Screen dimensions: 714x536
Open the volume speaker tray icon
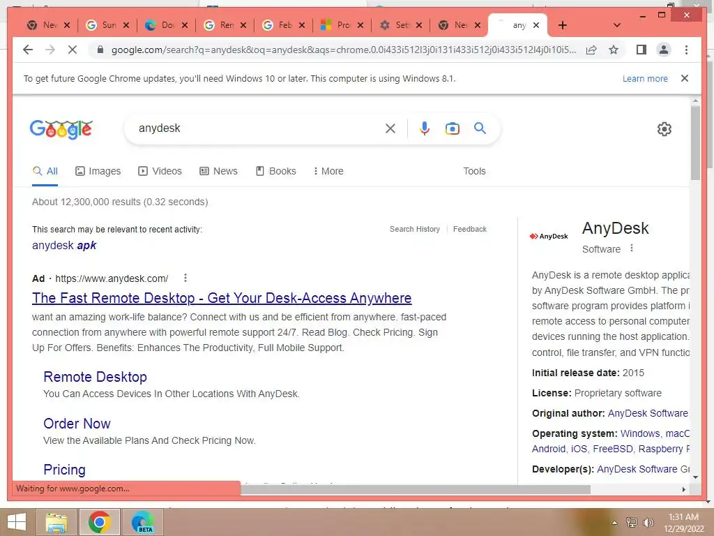(648, 523)
